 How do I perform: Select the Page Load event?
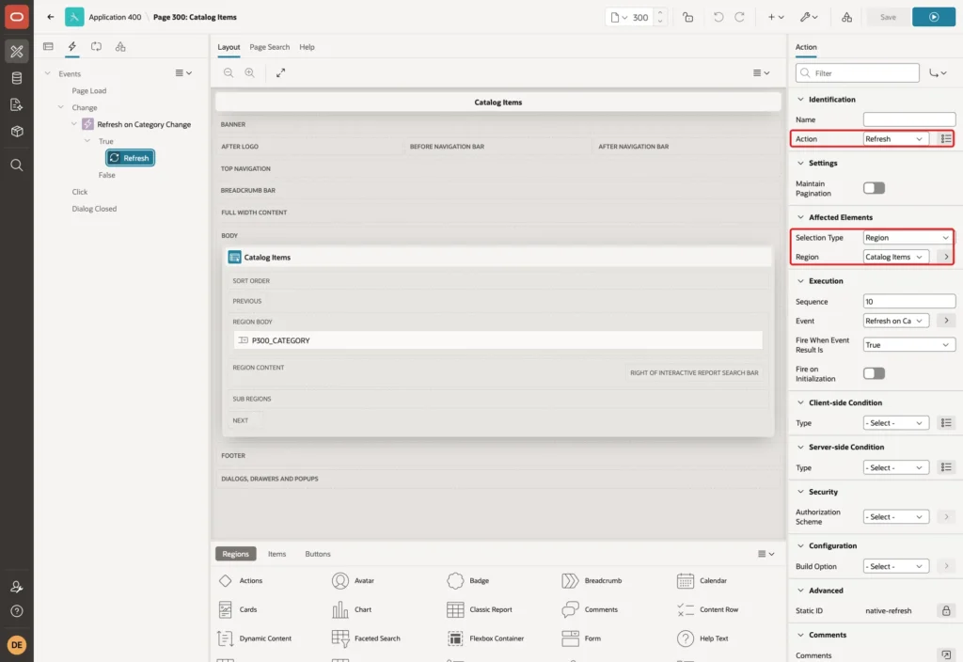click(x=89, y=91)
